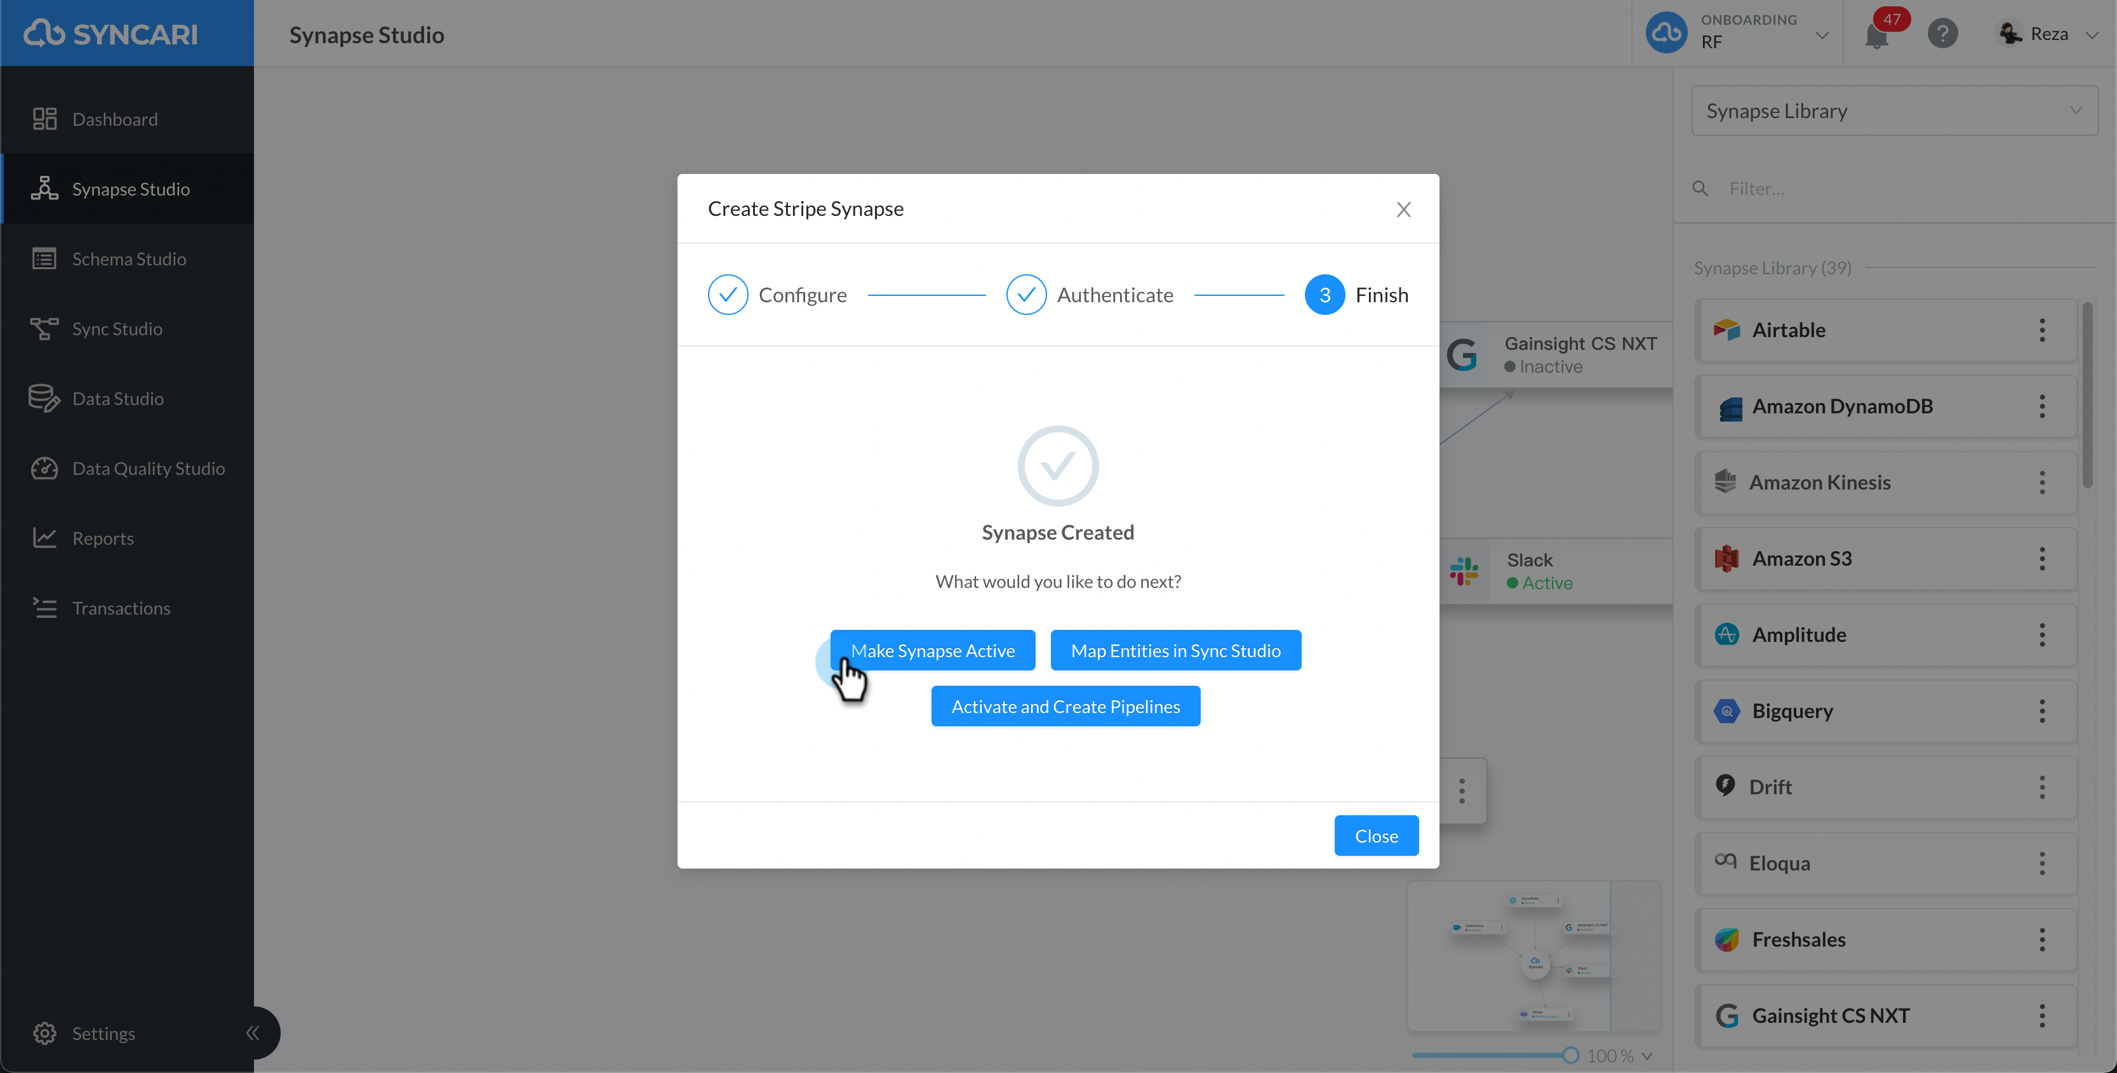Open Amazon Kinesis options kebab menu
This screenshot has width=2117, height=1073.
2042,483
